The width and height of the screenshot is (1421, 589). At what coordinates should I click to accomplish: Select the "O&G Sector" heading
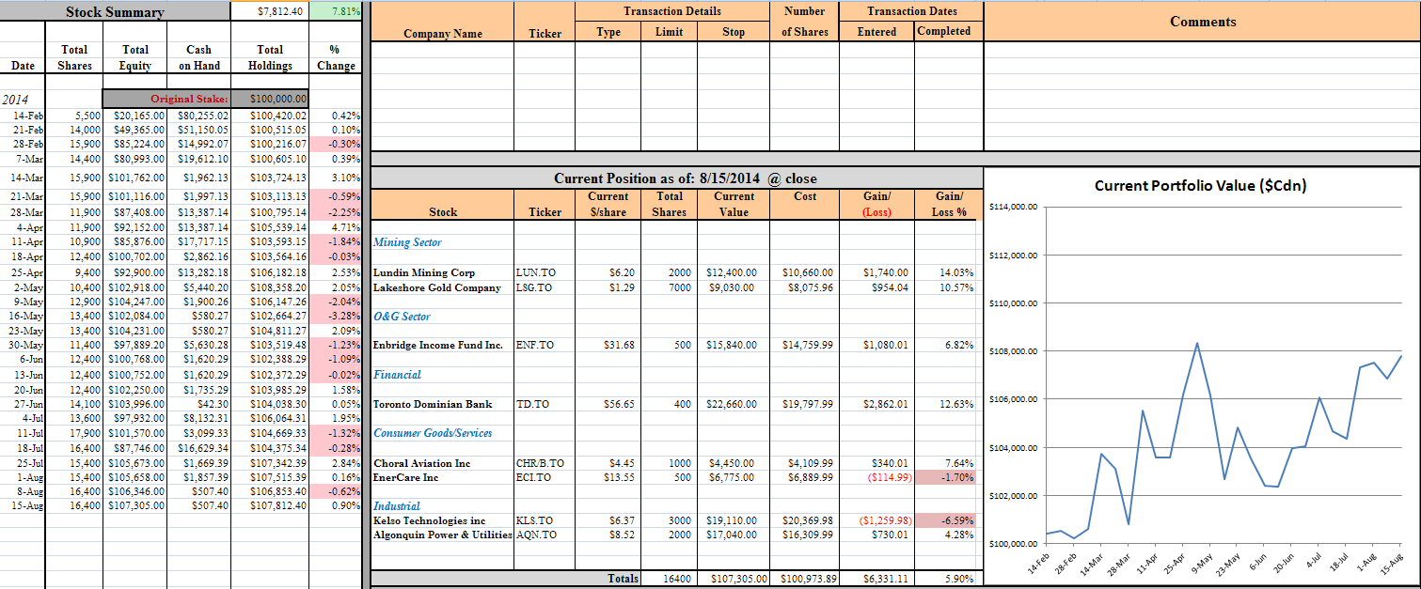[402, 317]
